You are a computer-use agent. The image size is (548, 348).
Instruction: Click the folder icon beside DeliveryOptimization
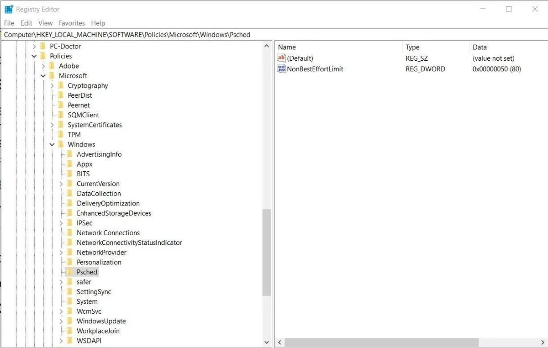[x=70, y=203]
